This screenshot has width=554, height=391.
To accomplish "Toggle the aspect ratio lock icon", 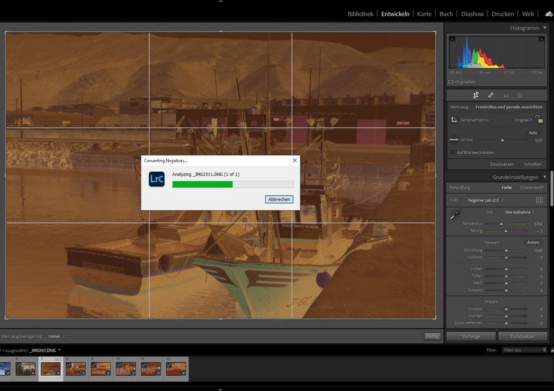I will click(x=539, y=120).
